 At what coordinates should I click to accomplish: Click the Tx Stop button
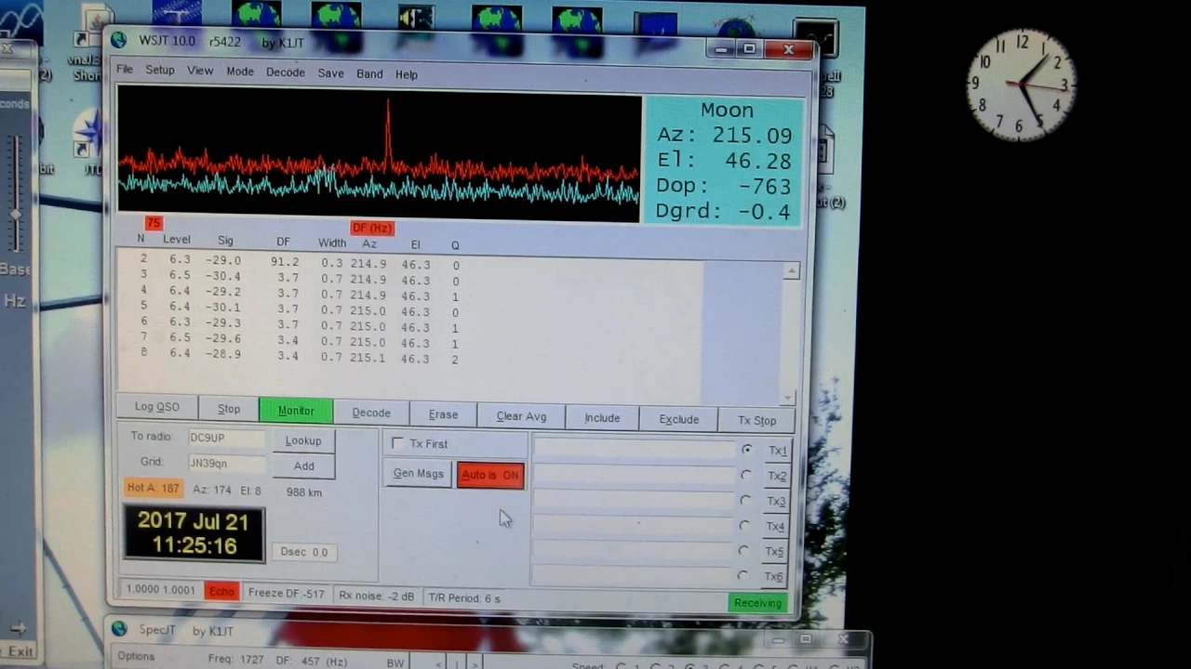tap(756, 420)
